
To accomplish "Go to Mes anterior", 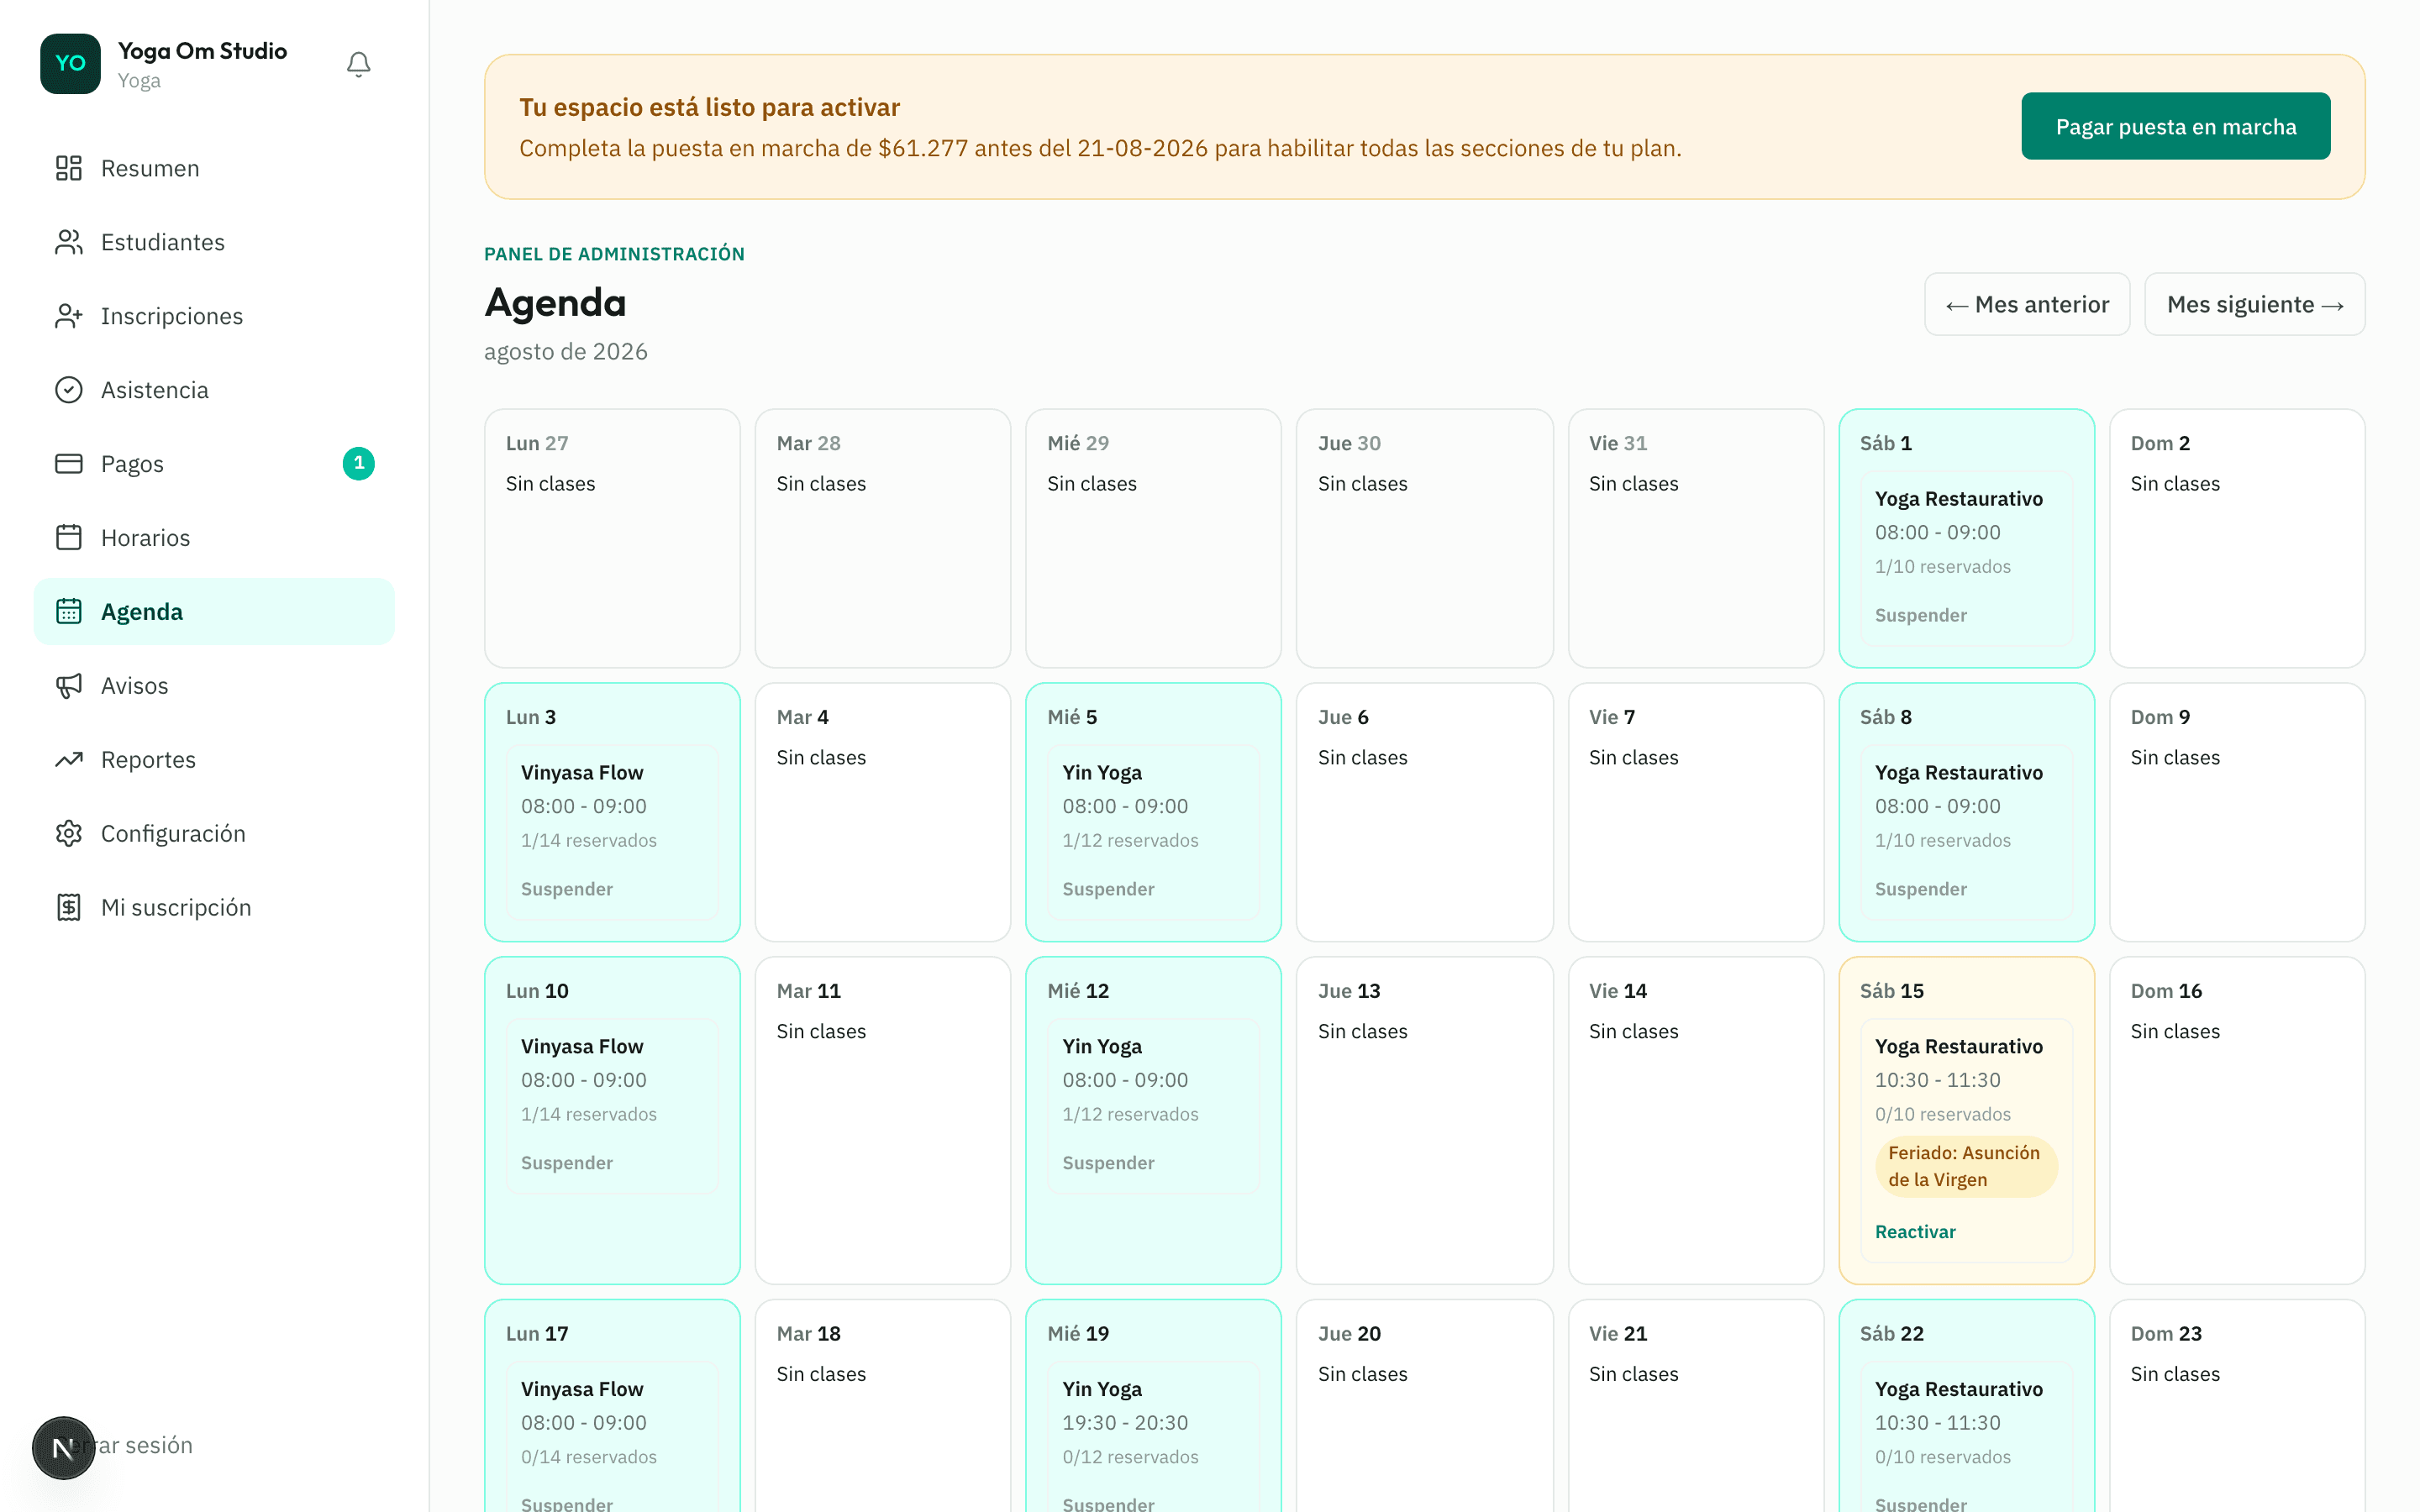I will coord(2026,305).
